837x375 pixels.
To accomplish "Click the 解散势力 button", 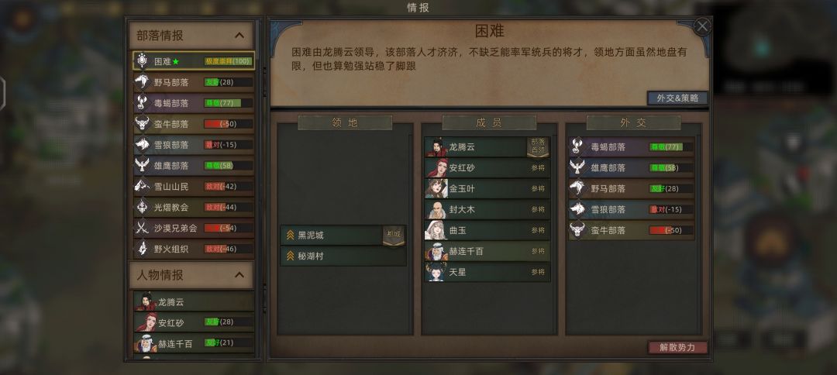I will tap(677, 347).
